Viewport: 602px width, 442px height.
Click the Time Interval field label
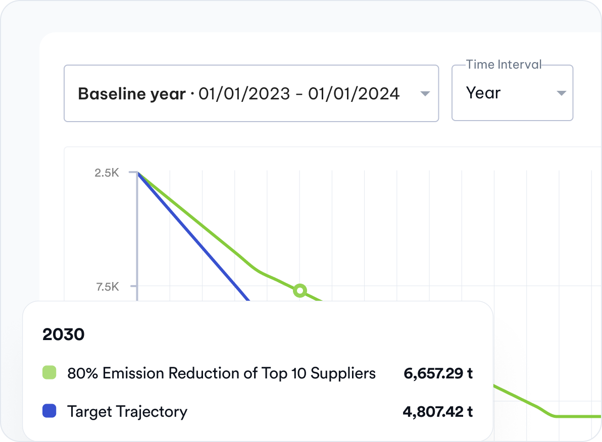click(x=504, y=65)
